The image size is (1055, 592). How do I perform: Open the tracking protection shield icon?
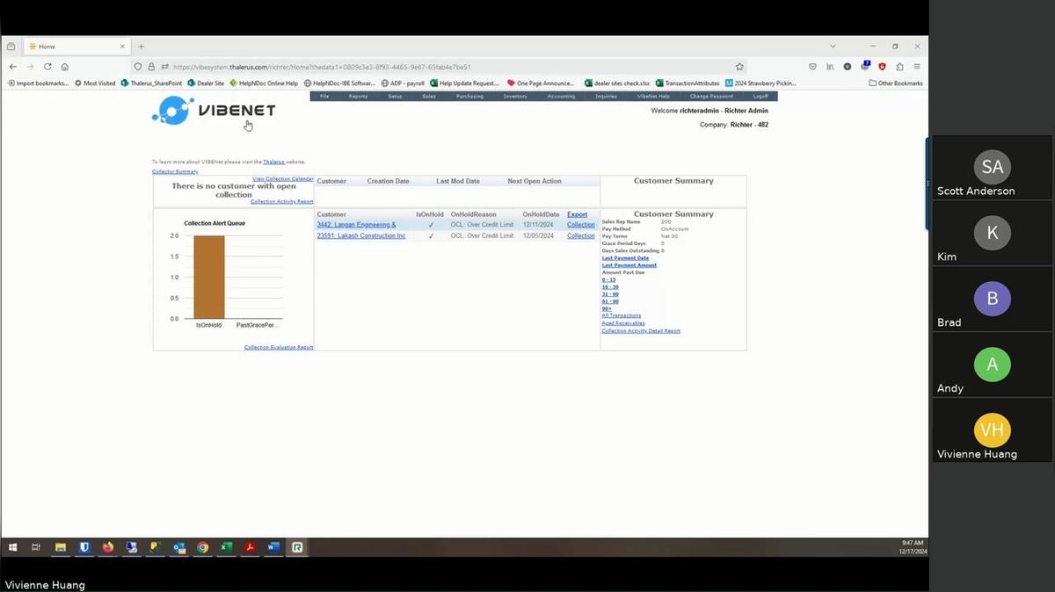(139, 66)
